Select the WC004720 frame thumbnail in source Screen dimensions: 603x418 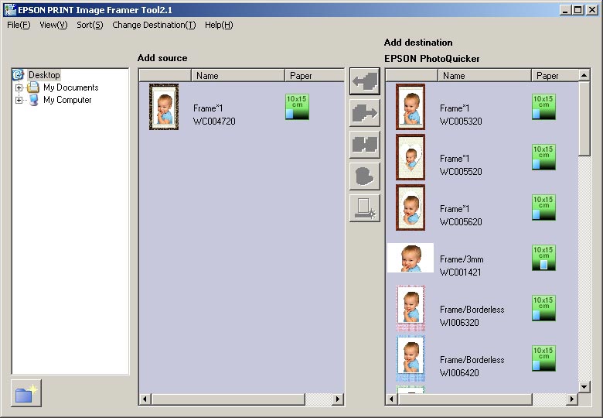[164, 107]
